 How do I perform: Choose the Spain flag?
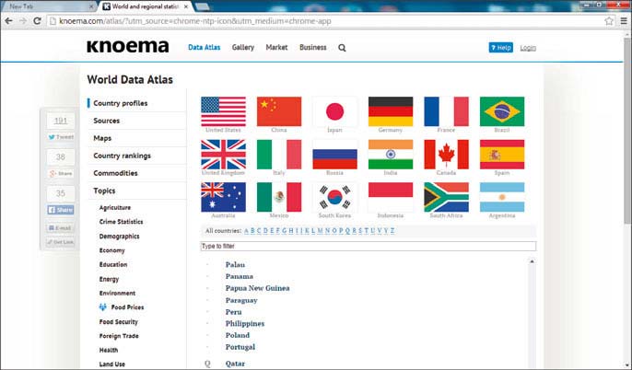[x=502, y=155]
